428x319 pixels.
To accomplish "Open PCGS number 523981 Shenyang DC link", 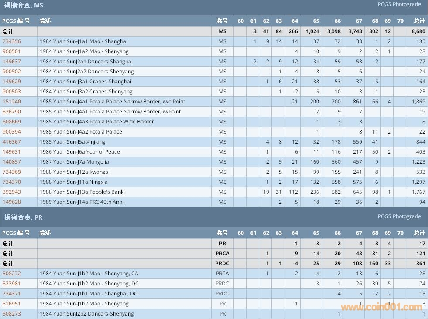I will 12,284.
